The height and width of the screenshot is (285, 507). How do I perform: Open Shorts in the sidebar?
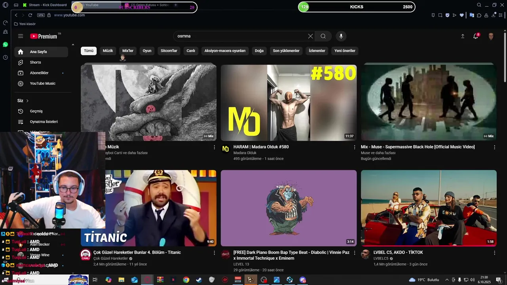click(x=41, y=63)
